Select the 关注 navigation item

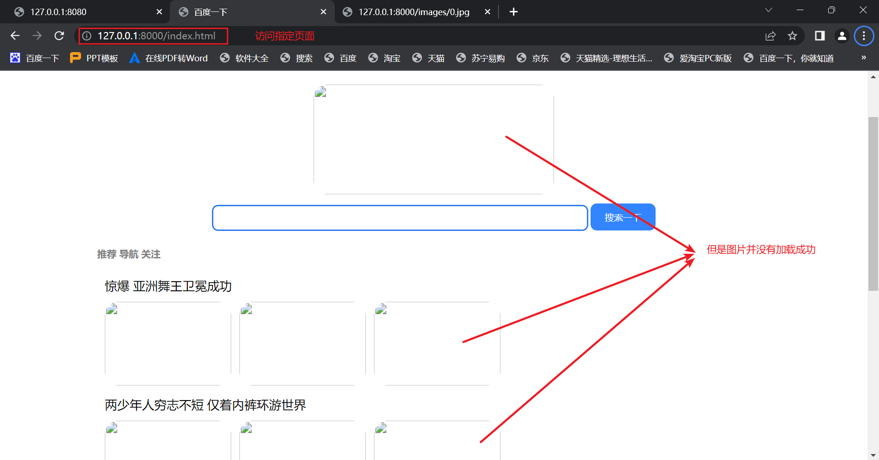tap(151, 254)
